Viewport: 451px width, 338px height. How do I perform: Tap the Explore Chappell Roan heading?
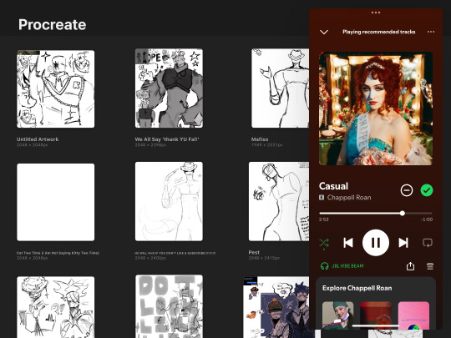[357, 288]
